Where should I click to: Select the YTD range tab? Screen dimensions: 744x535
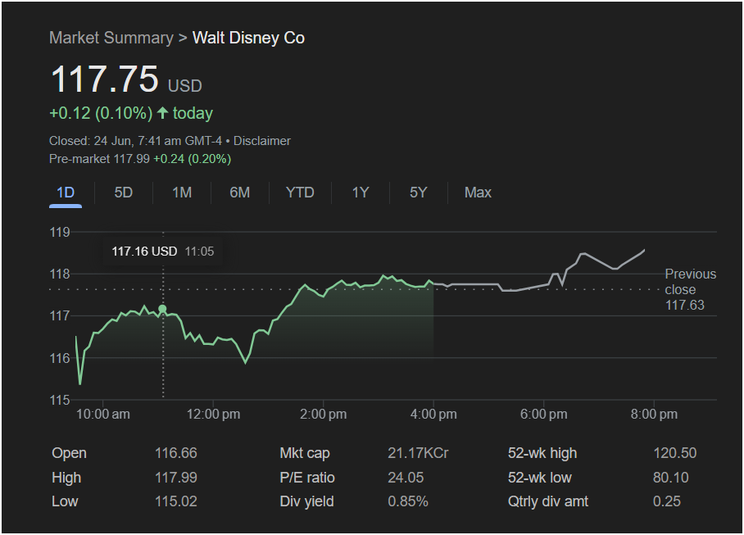pyautogui.click(x=300, y=193)
